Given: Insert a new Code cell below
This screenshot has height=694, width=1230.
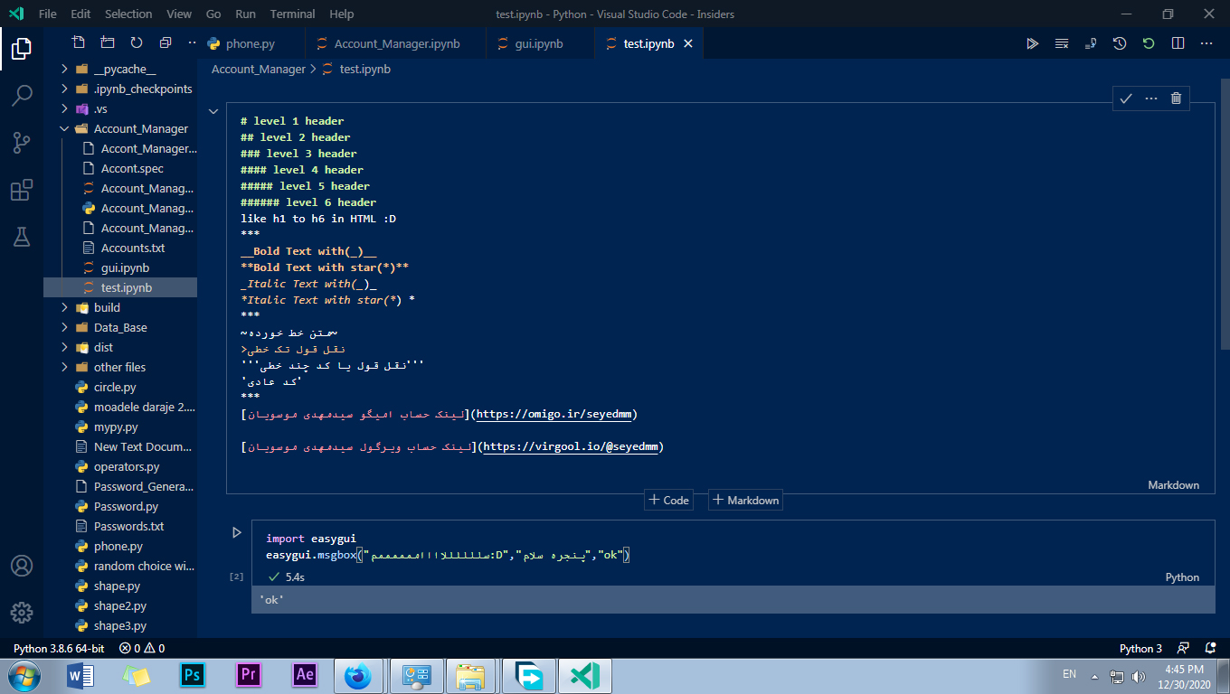Looking at the screenshot, I should (668, 500).
